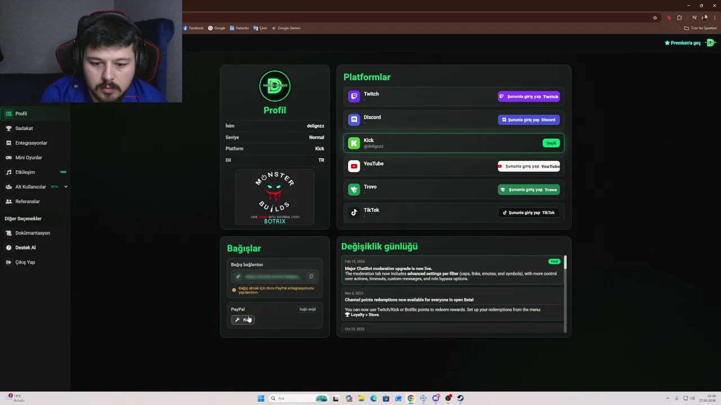Click the Bağlı değil PayPal status badge
The image size is (721, 405).
308,309
